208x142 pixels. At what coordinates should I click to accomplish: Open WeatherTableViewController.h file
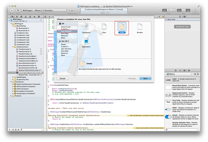point(29,70)
